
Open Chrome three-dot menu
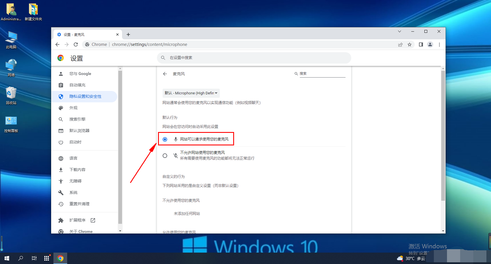[x=439, y=44]
